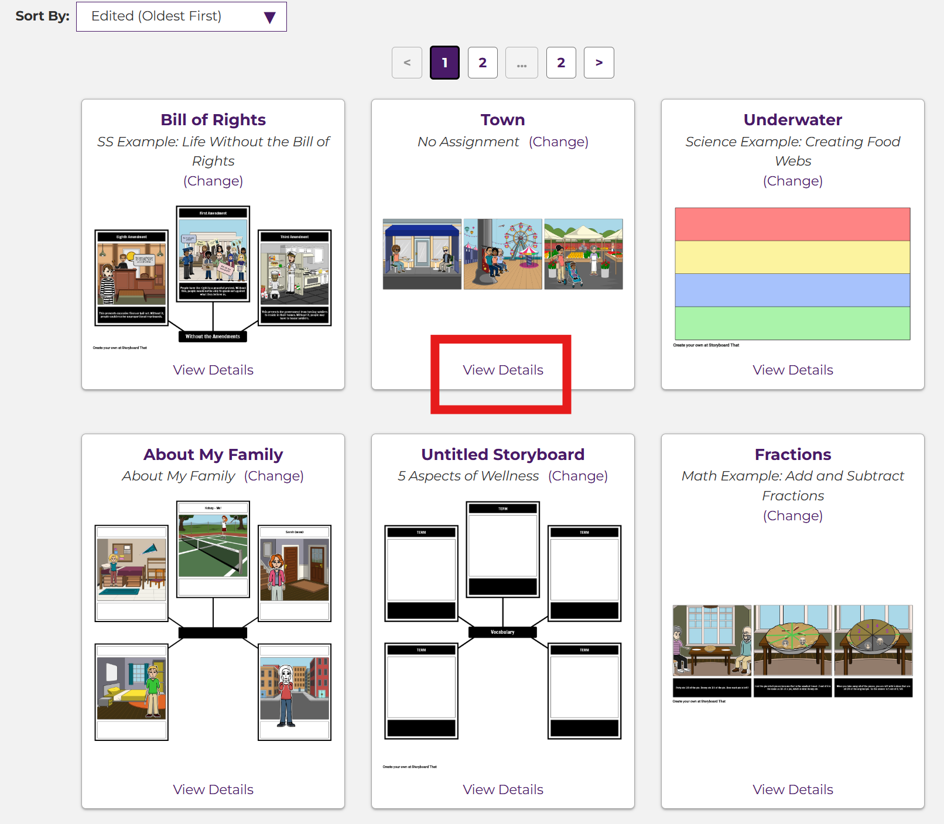
Task: Open the Town storyboard title
Action: (503, 120)
